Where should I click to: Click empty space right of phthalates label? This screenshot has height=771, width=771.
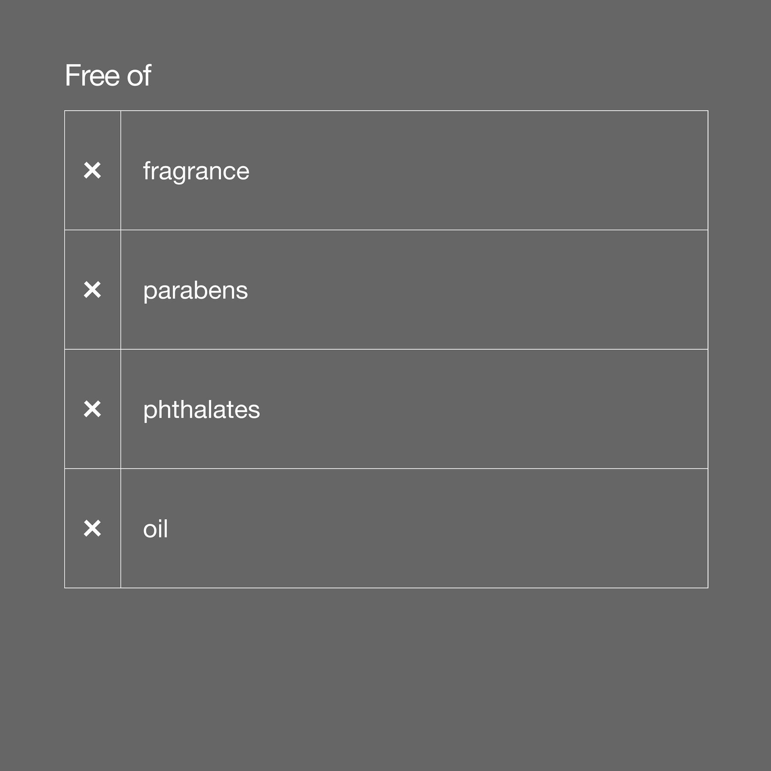pos(479,409)
